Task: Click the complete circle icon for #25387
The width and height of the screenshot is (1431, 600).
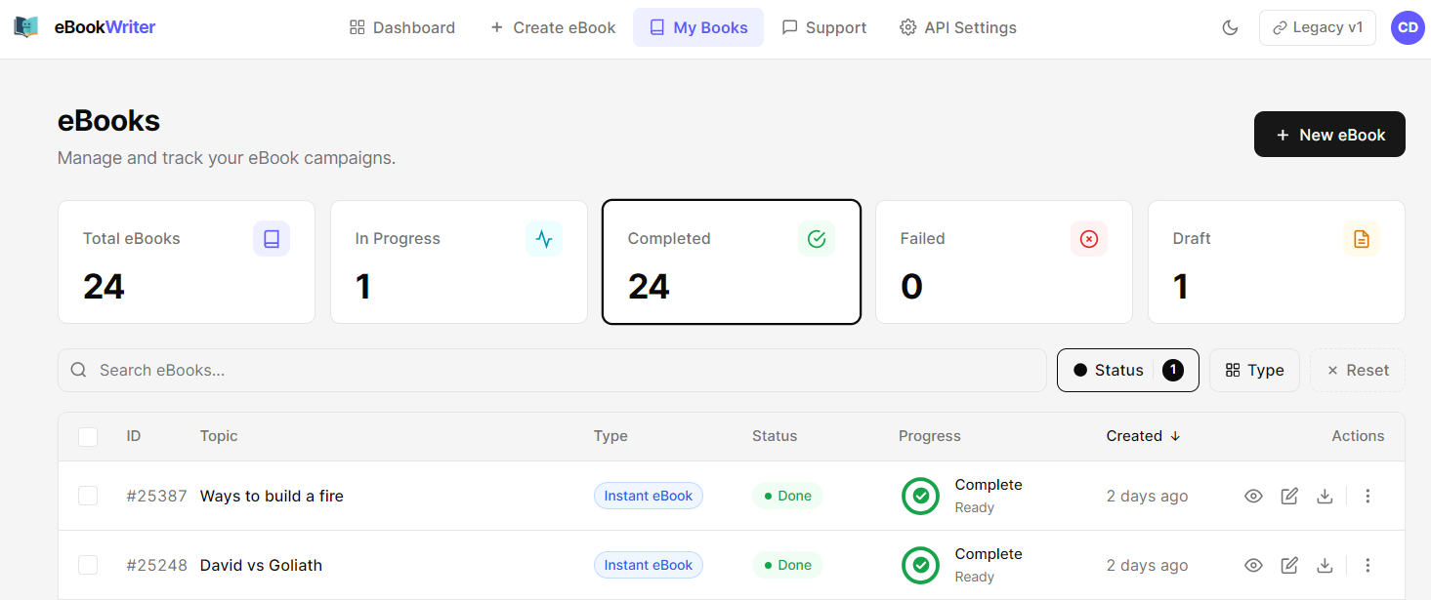Action: tap(920, 496)
